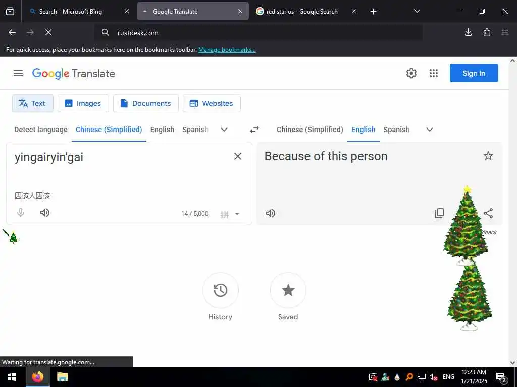
Task: Go back to the previous page
Action: 12,32
